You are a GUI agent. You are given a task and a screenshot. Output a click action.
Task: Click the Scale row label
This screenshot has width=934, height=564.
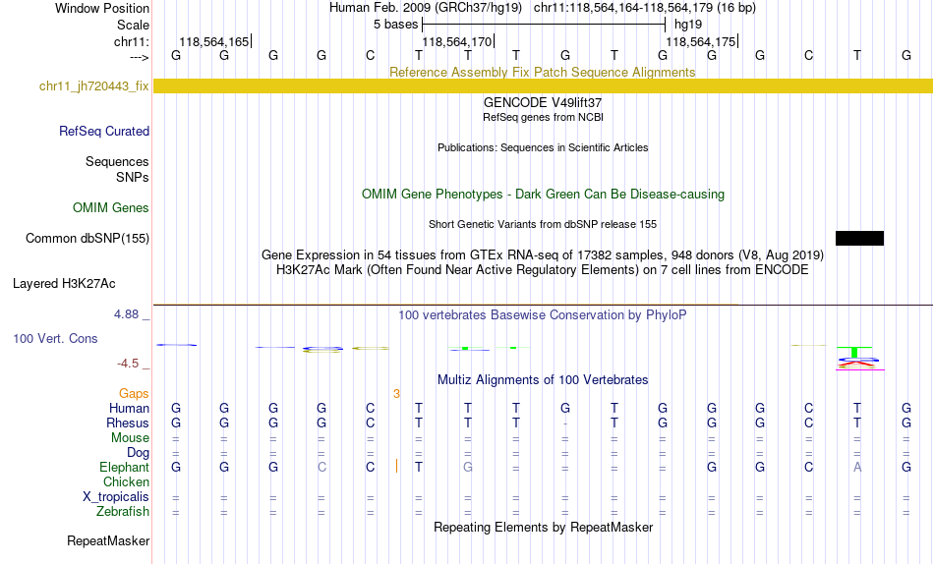pos(133,25)
